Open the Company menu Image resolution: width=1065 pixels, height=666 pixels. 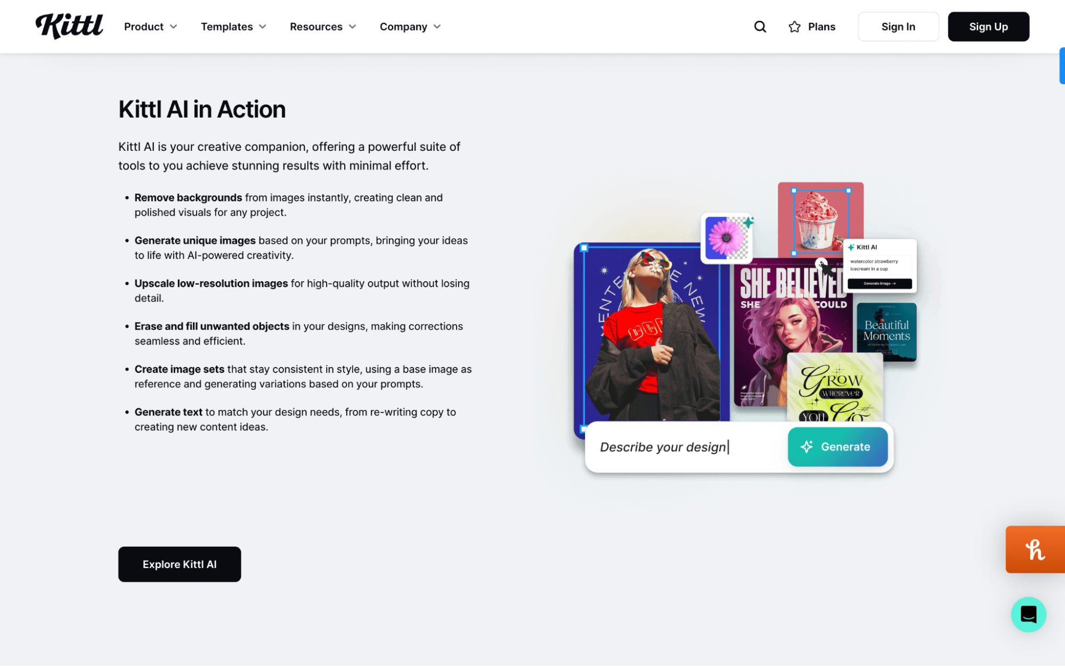(x=410, y=27)
